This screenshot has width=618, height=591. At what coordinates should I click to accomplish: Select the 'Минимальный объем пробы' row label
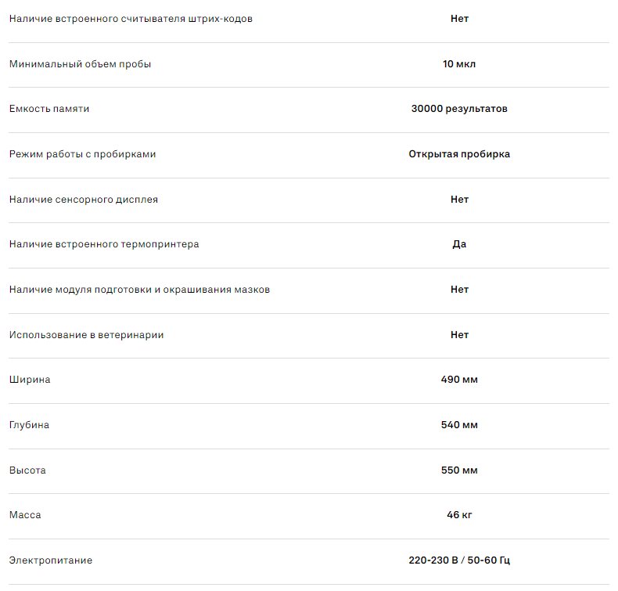point(80,64)
